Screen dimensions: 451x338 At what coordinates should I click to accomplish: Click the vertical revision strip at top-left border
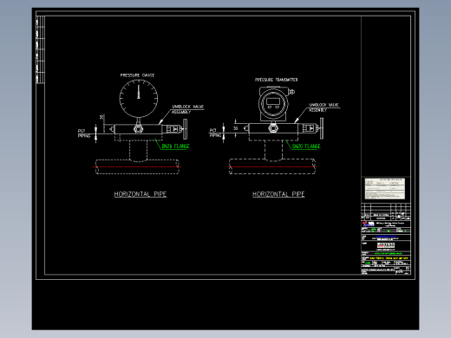[x=40, y=49]
